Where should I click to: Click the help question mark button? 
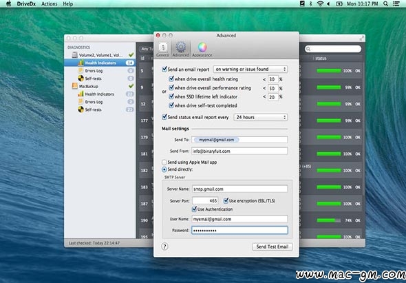(x=164, y=247)
